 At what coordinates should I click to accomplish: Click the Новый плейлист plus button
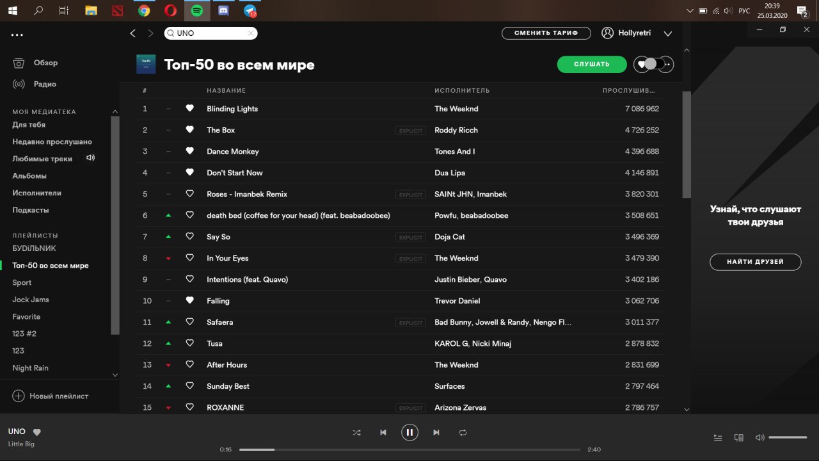point(19,396)
